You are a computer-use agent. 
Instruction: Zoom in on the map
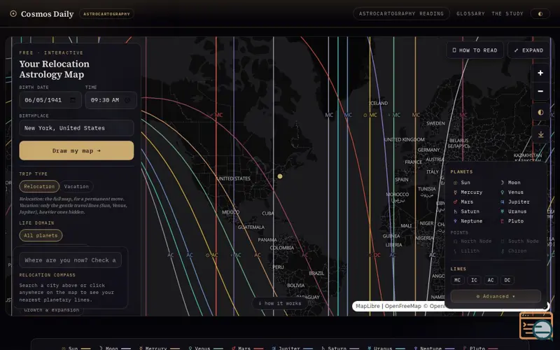pos(540,73)
